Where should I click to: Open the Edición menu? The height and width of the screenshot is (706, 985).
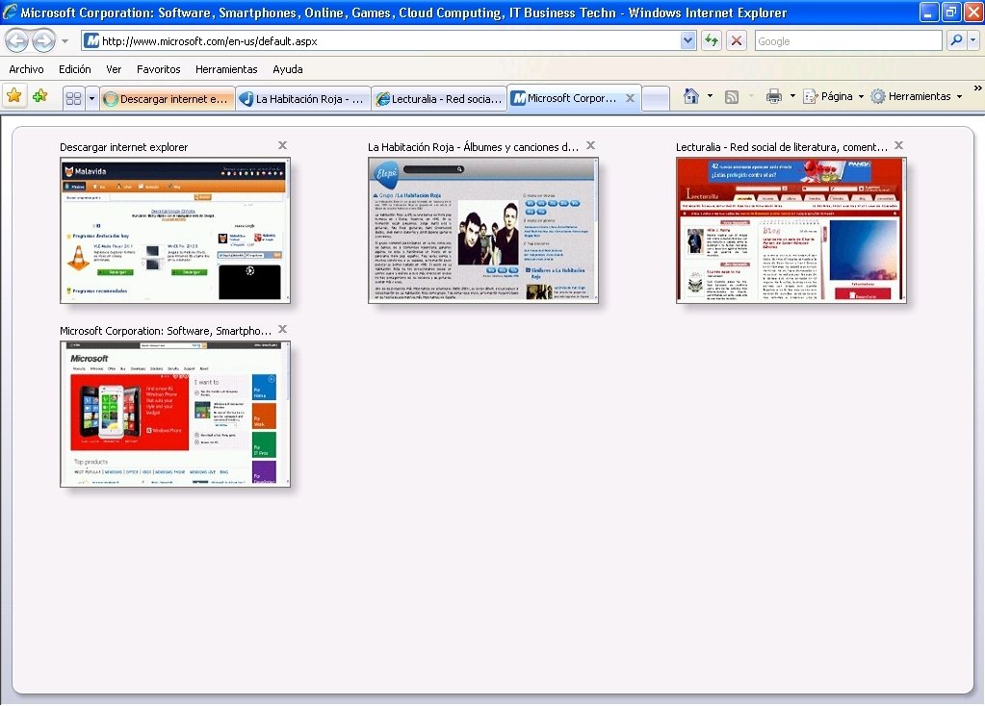pyautogui.click(x=75, y=69)
